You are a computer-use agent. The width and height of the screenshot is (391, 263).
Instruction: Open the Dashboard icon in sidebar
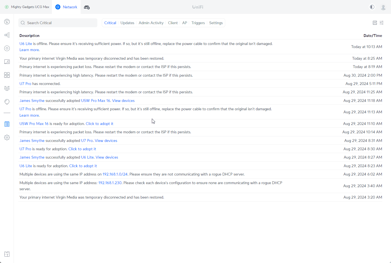pos(7,22)
